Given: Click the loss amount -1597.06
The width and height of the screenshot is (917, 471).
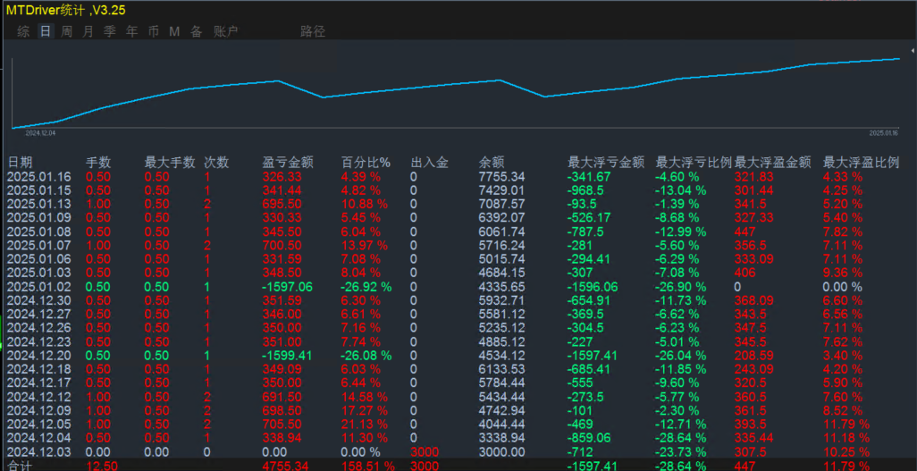Looking at the screenshot, I should pos(288,287).
